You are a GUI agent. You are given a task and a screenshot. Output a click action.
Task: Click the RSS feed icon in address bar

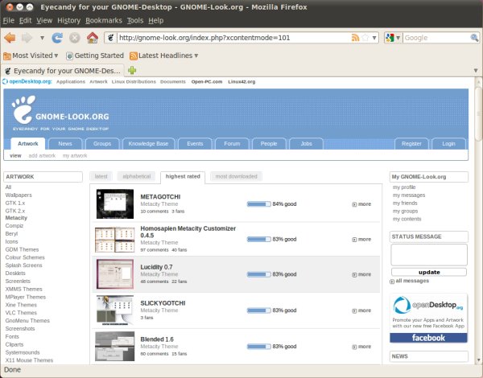[356, 37]
